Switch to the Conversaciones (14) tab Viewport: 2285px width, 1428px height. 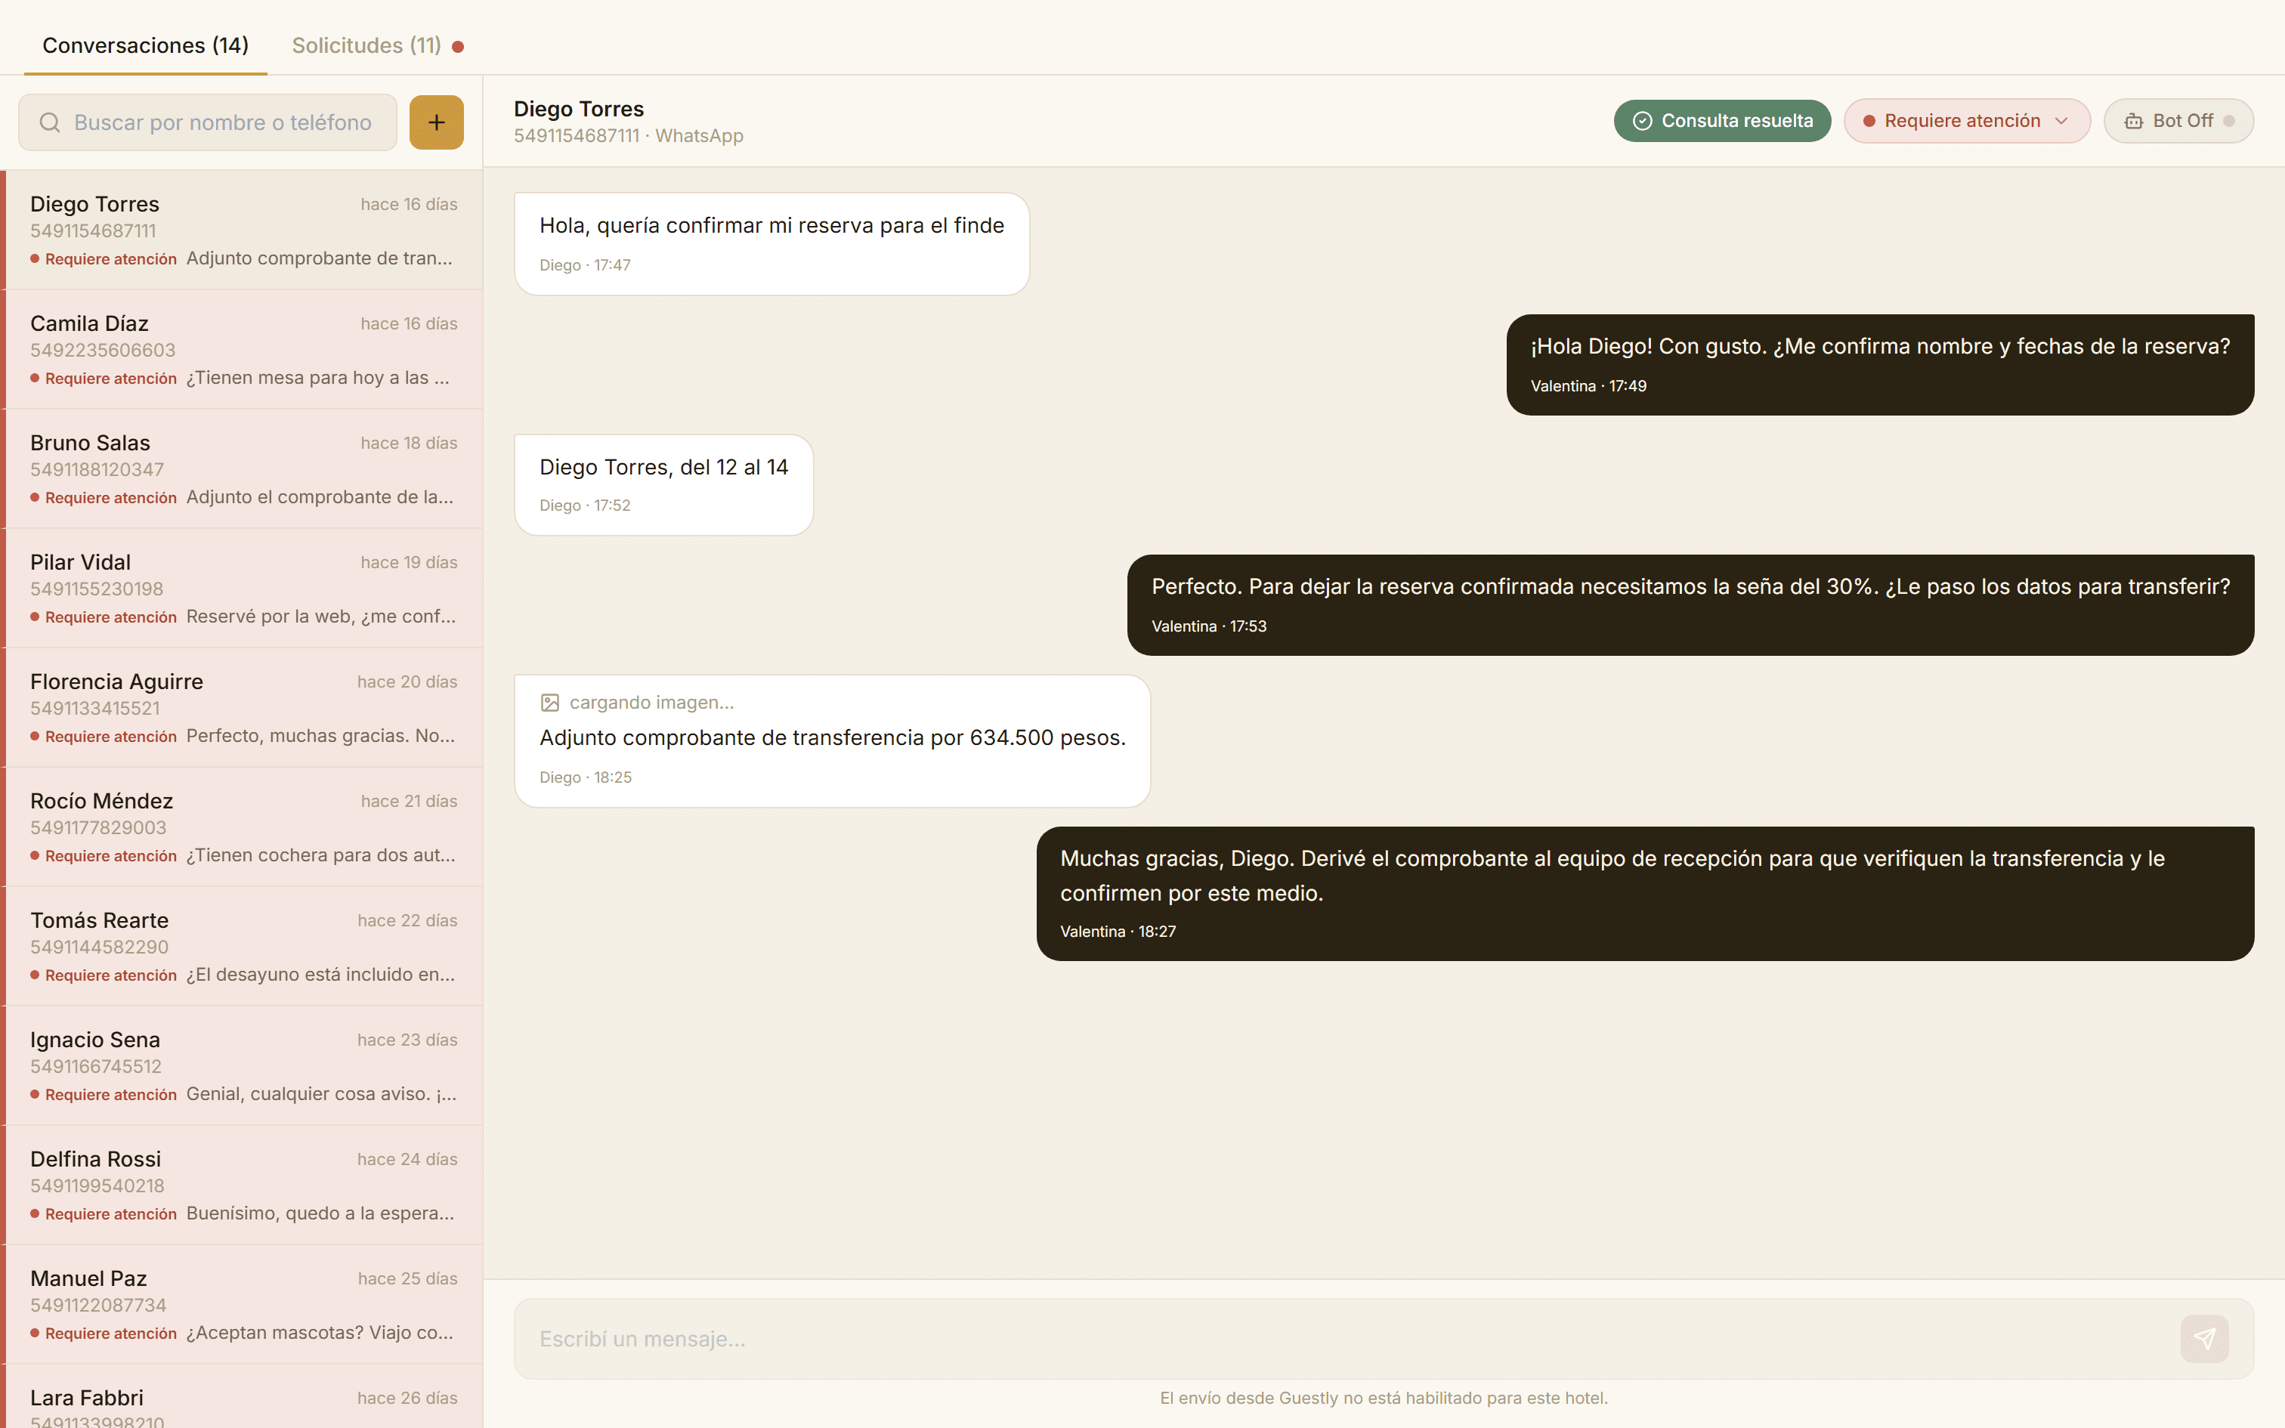click(145, 45)
